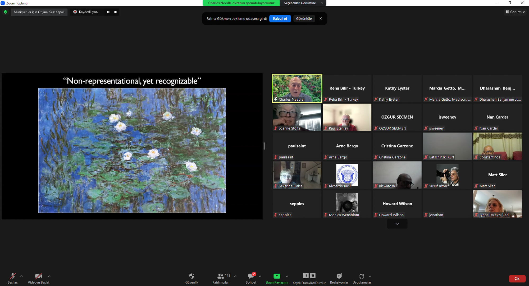Select Cristina Garzone's participant tile
The width and height of the screenshot is (529, 286).
pos(397,146)
